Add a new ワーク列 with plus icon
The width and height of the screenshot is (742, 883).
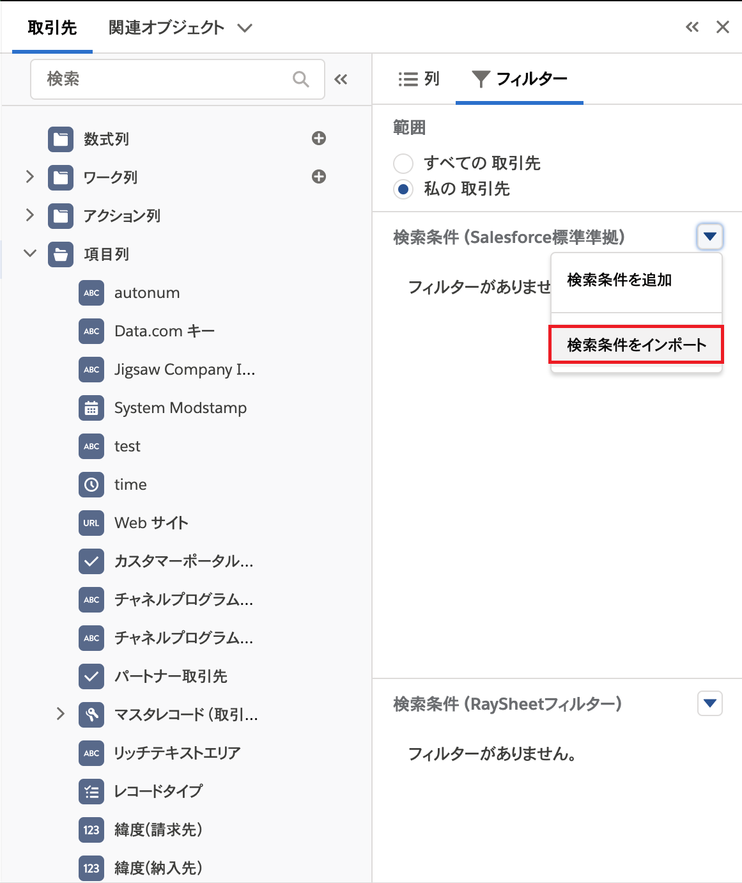(x=319, y=176)
